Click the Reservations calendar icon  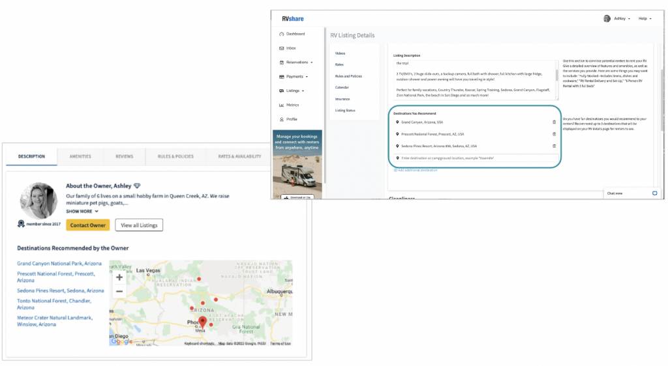pos(281,63)
